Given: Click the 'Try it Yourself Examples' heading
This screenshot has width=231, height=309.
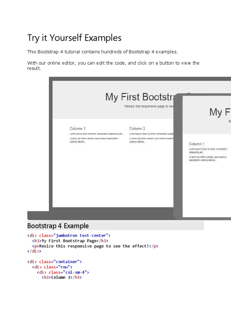Looking at the screenshot, I should 74,38.
